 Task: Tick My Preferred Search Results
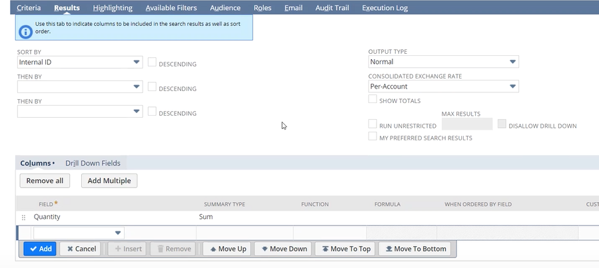[372, 137]
